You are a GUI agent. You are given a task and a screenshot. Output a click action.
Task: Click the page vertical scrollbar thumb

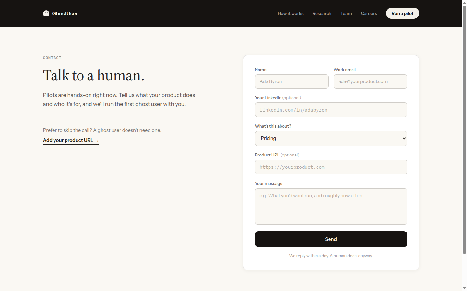point(464,130)
